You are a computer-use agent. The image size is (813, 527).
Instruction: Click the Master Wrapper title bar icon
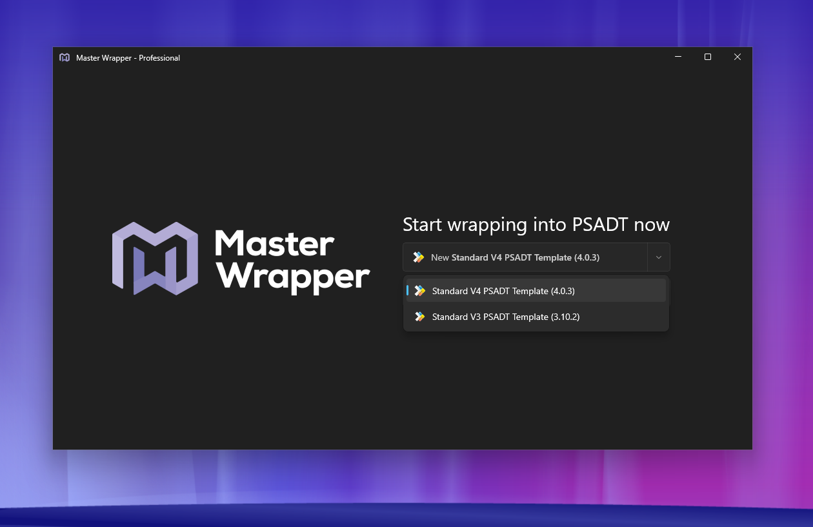tap(65, 57)
